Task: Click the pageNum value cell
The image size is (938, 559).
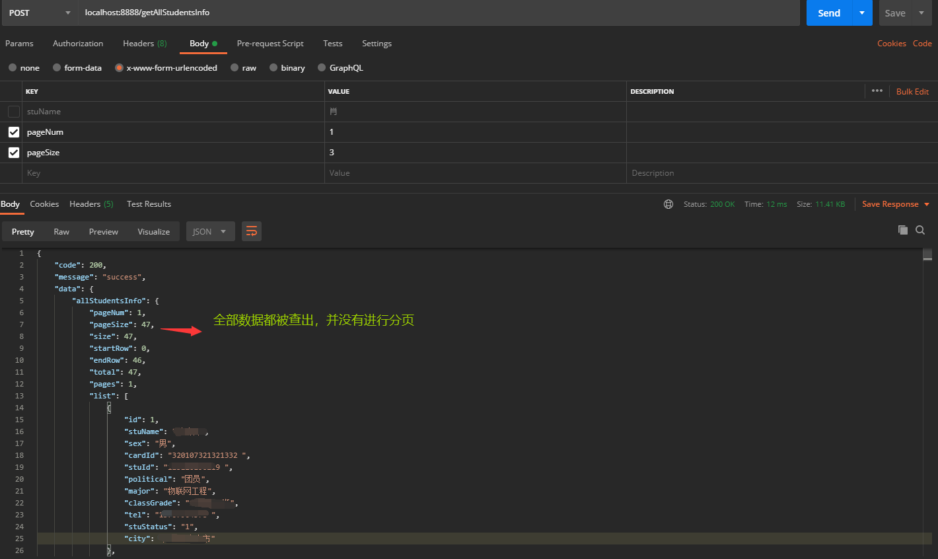Action: 476,132
